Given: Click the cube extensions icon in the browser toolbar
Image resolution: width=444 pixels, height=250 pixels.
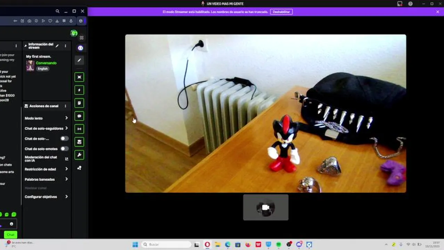Looking at the screenshot, I should coord(81,21).
